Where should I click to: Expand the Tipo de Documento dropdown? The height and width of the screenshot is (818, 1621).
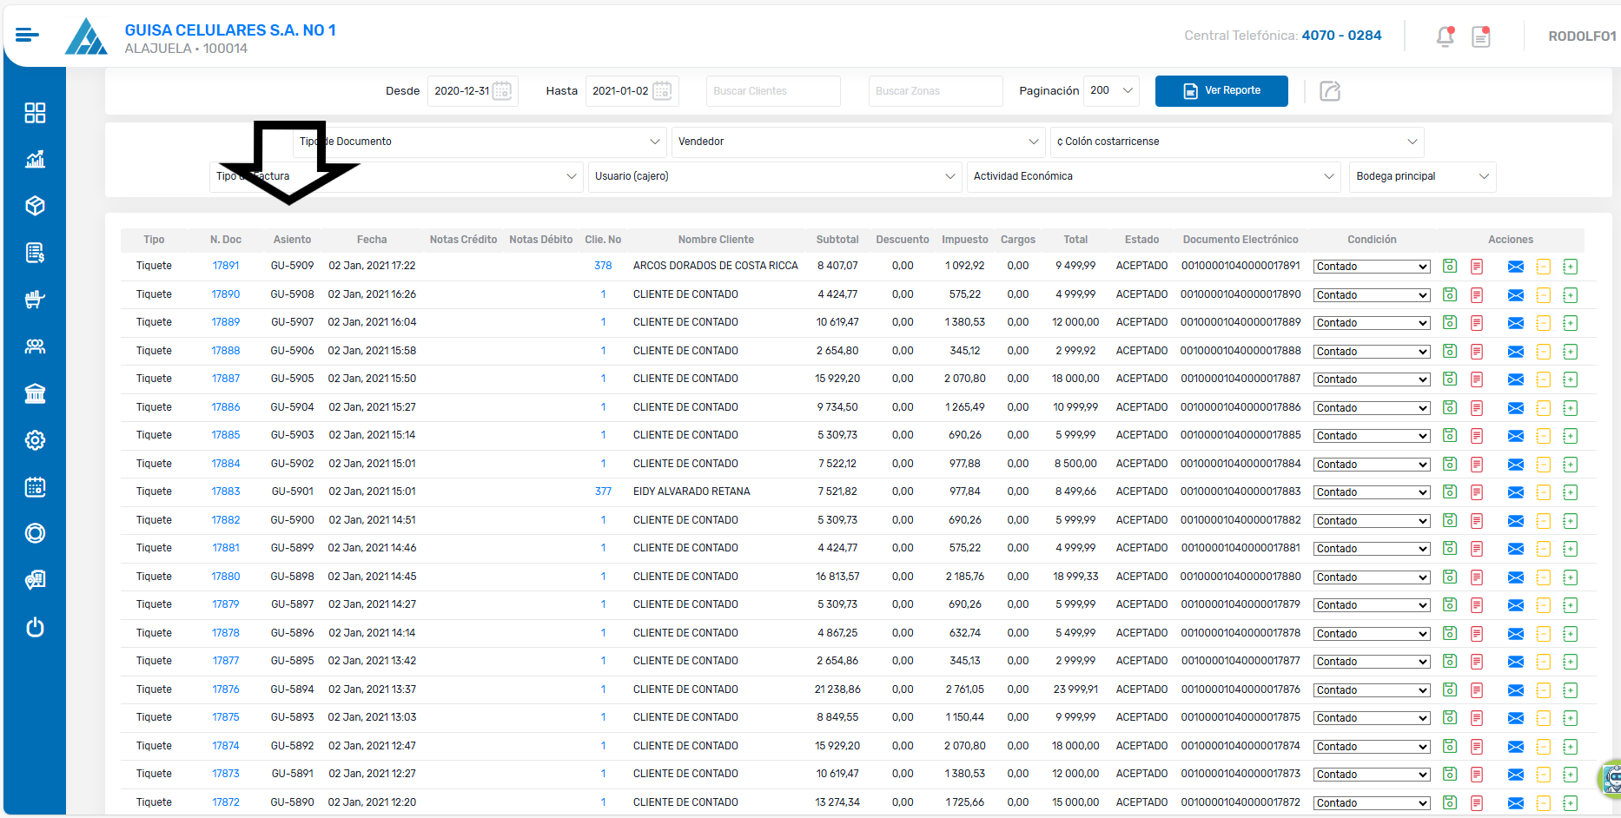(x=480, y=142)
